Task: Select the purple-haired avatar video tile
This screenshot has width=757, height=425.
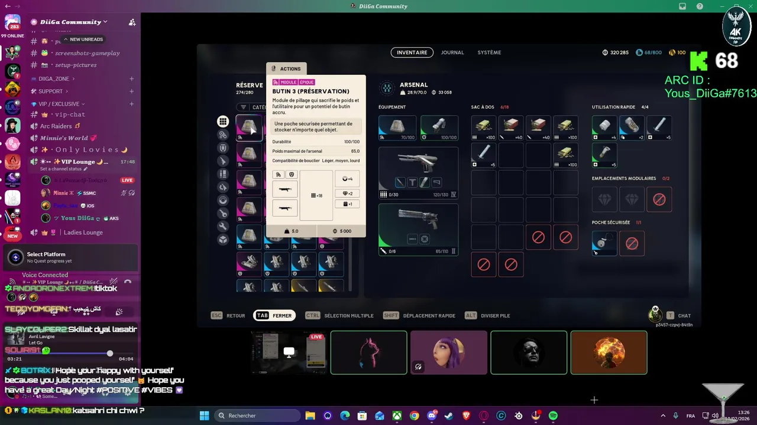Action: (x=449, y=352)
